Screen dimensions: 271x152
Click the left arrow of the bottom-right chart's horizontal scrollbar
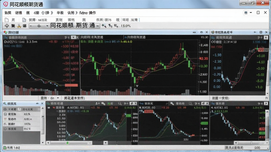[x=236, y=143]
